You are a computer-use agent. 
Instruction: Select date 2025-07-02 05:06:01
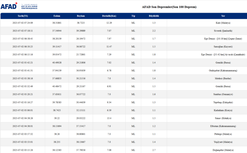coord(23,110)
